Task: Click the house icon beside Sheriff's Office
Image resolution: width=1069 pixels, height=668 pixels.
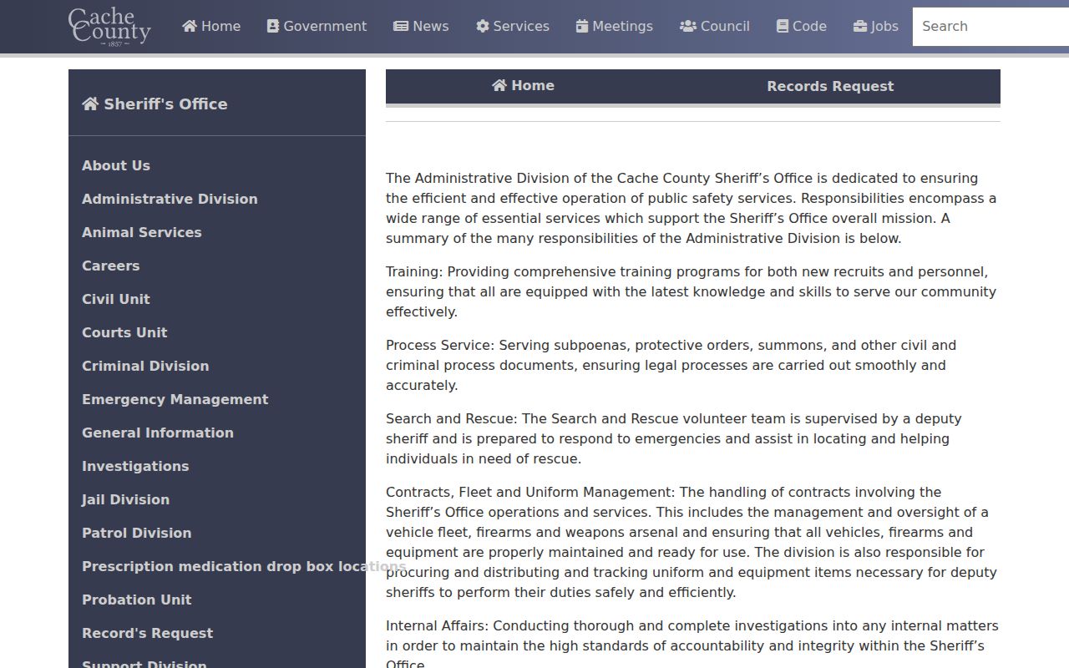Action: point(90,104)
